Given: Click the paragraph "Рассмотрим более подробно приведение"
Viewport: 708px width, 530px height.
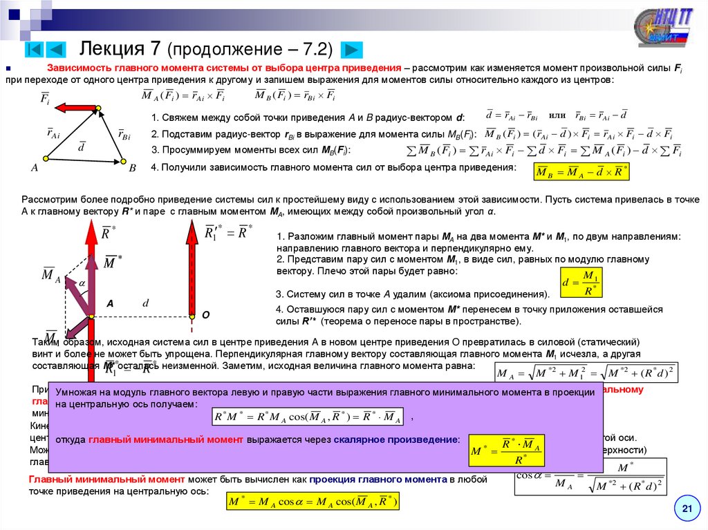Looking at the screenshot, I should [360, 205].
